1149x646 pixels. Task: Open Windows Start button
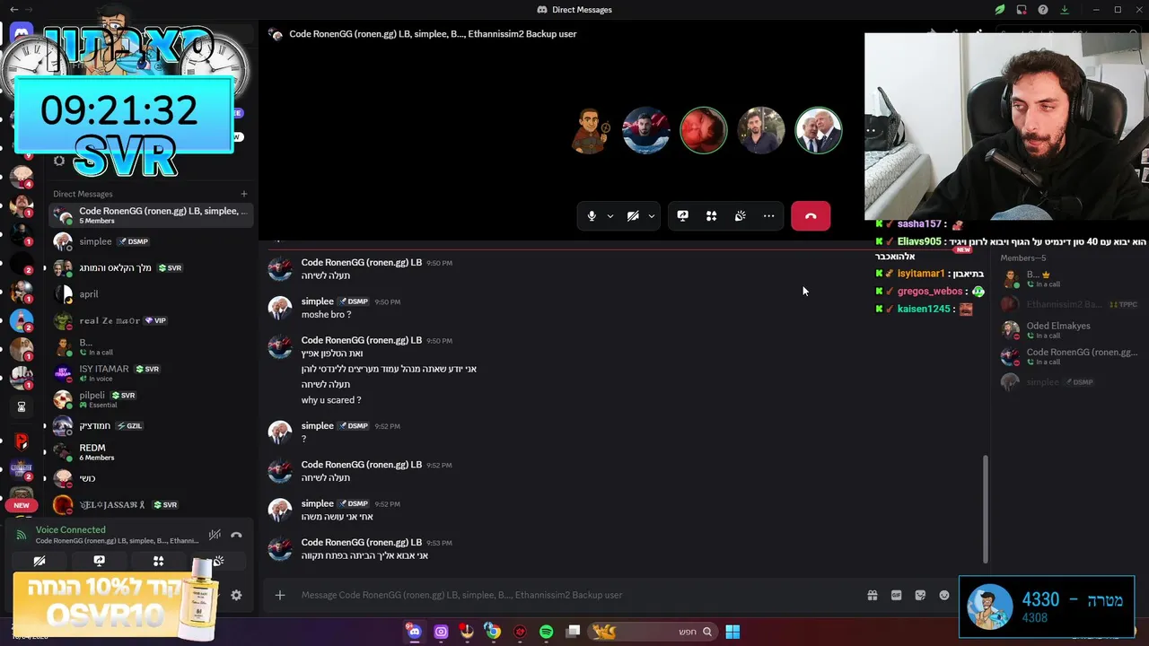coord(732,632)
